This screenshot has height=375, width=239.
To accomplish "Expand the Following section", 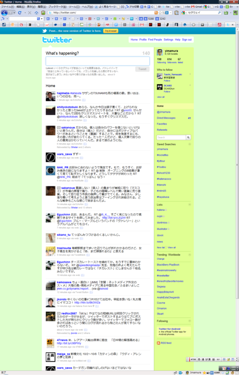I will (x=189, y=321).
